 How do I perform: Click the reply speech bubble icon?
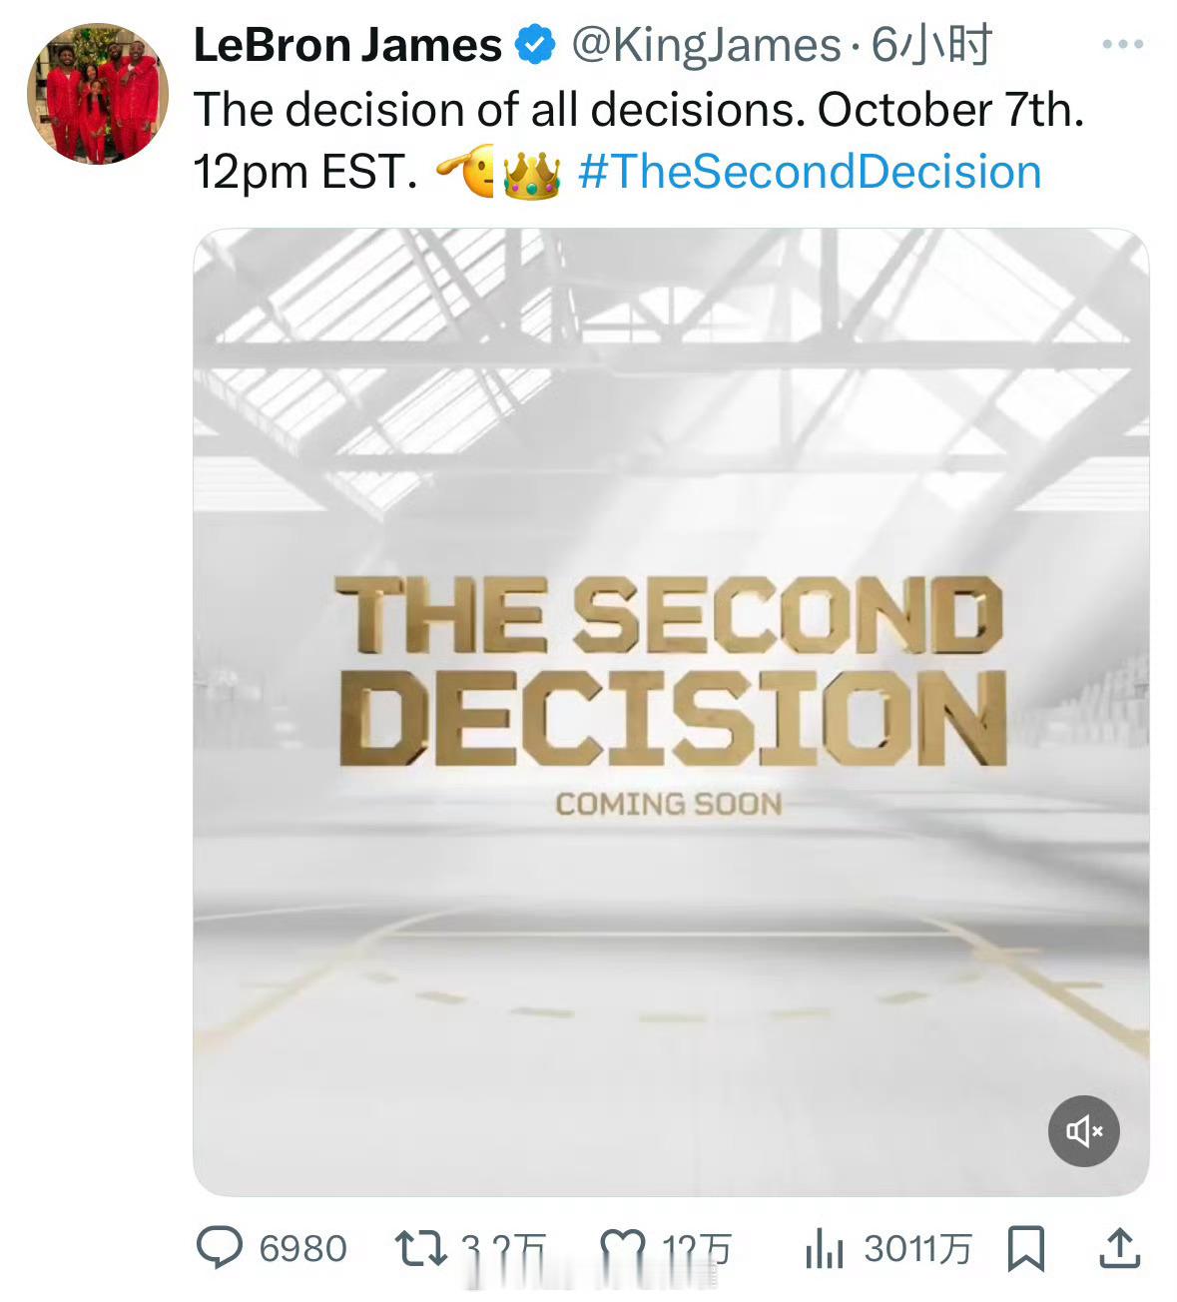coord(220,1248)
